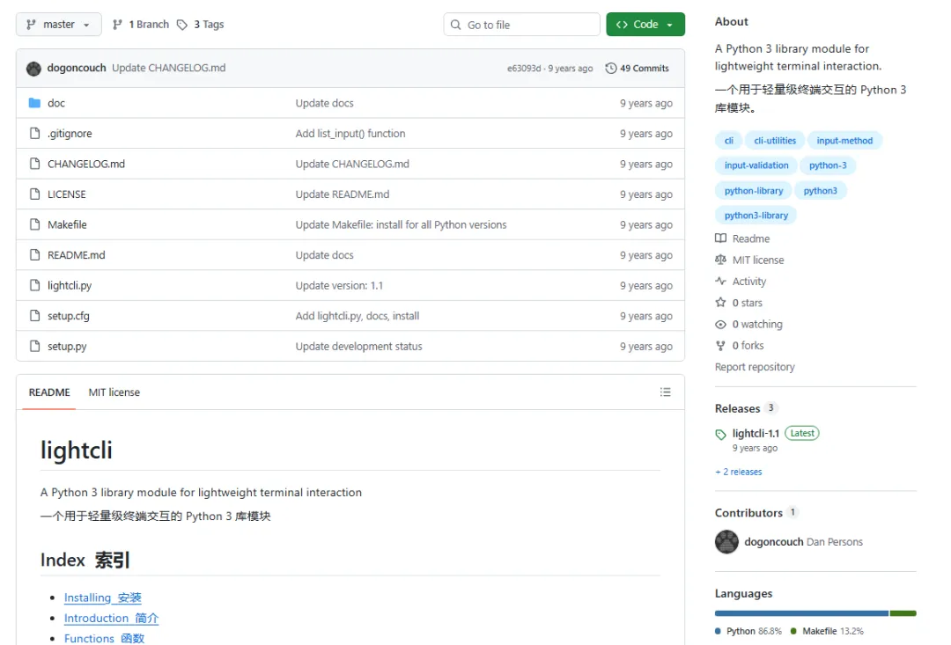The width and height of the screenshot is (951, 645).
Task: Open the lightcli-1.1 latest release
Action: click(756, 434)
